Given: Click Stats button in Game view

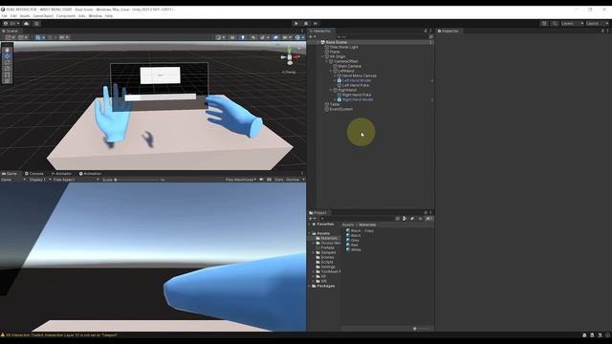Looking at the screenshot, I should coord(279,180).
